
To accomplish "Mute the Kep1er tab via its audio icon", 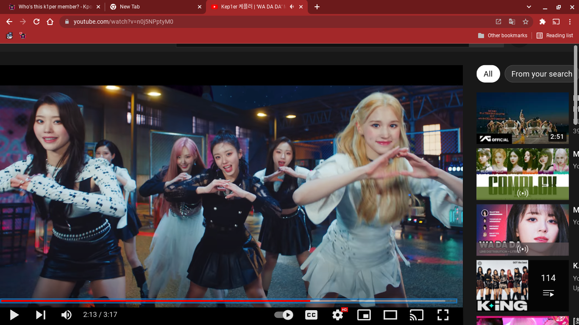I will [292, 7].
